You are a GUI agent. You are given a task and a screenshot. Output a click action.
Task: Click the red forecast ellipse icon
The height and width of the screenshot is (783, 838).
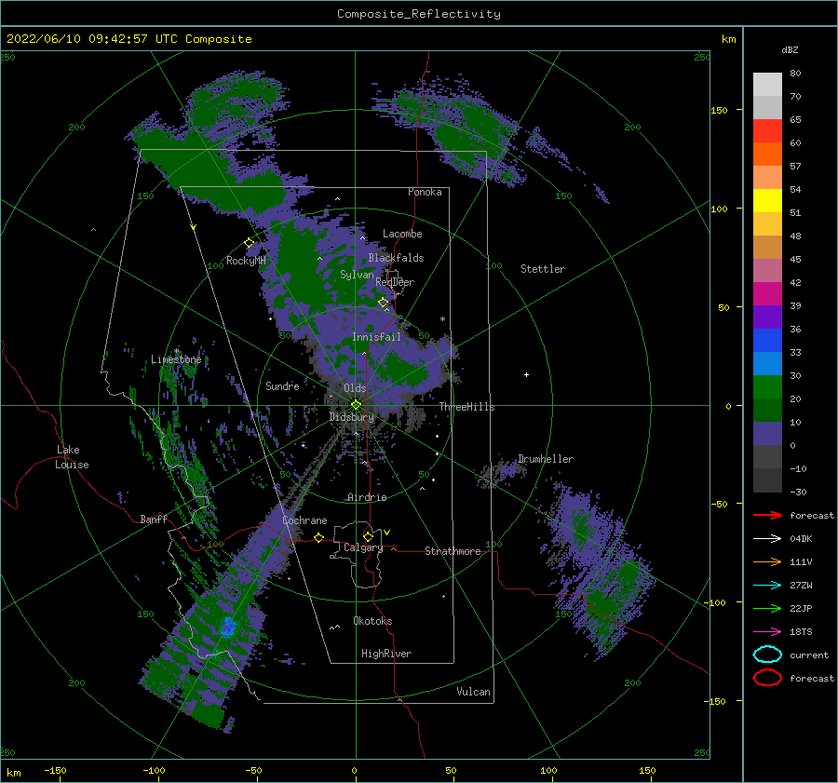coord(767,678)
